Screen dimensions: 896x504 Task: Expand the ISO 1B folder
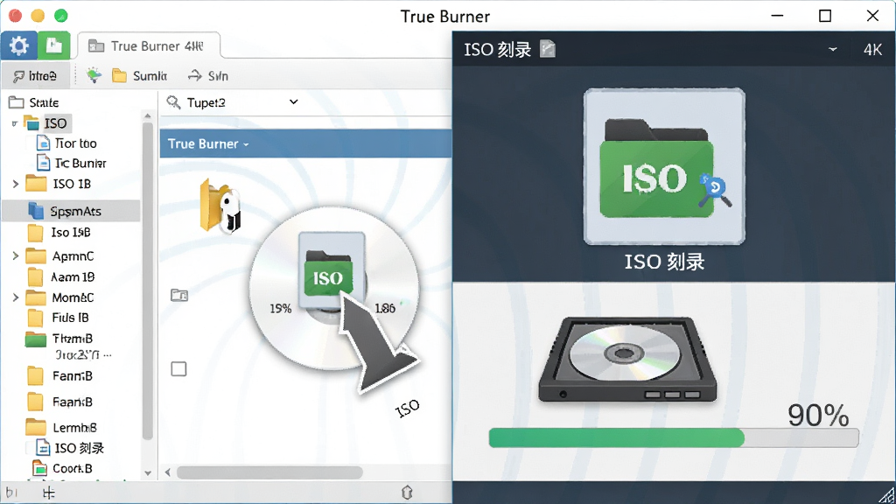[16, 184]
